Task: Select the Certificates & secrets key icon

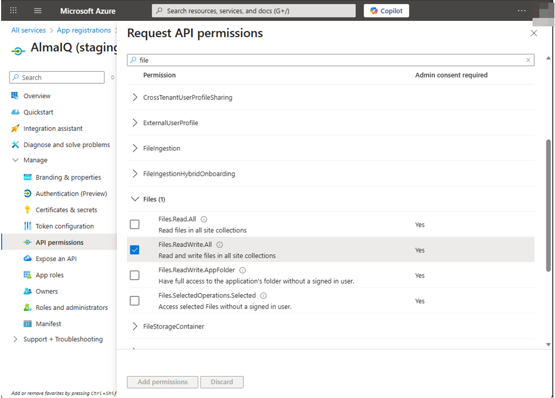Action: coord(27,209)
